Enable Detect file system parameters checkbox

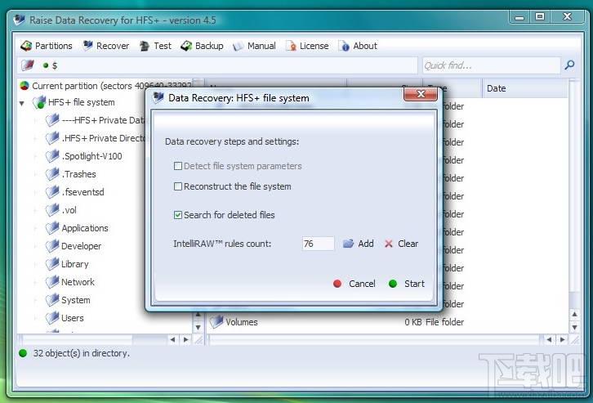click(178, 166)
